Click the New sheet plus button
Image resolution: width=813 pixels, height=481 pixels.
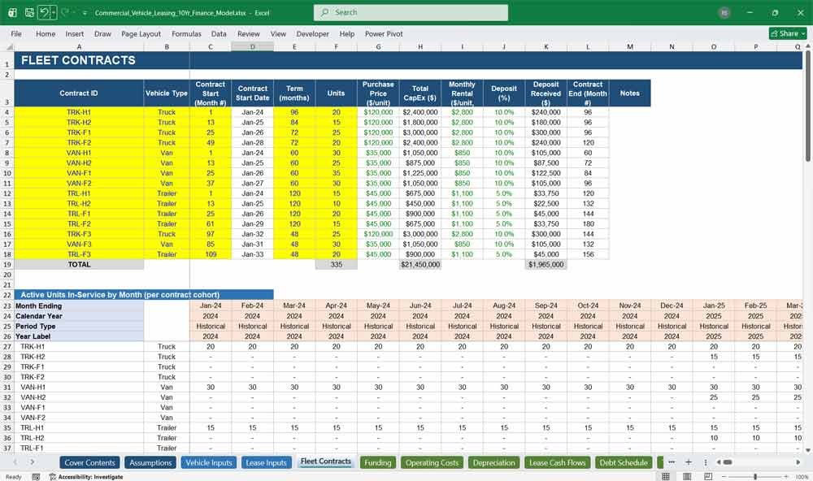689,461
